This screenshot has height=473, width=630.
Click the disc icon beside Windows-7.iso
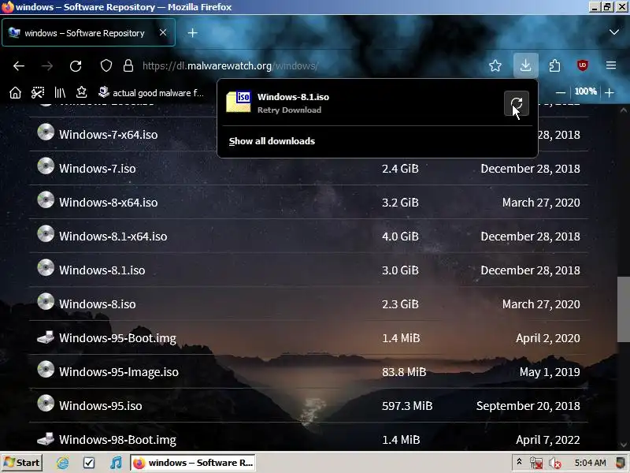point(46,166)
